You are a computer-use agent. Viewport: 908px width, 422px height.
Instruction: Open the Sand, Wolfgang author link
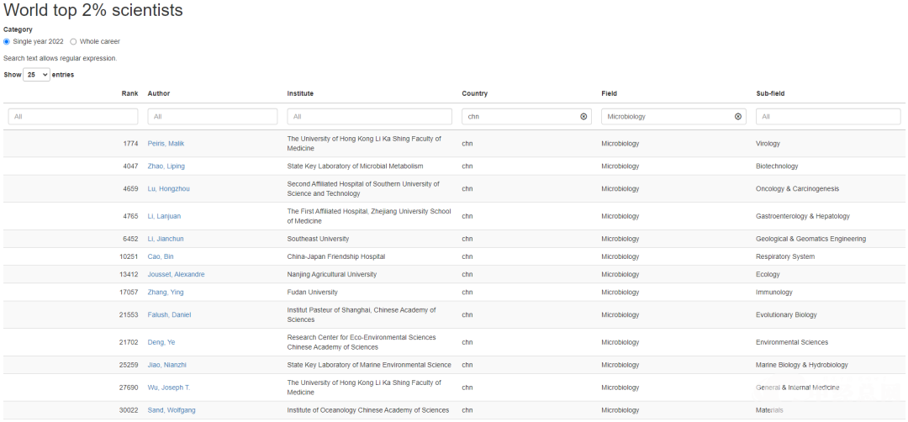(x=172, y=410)
